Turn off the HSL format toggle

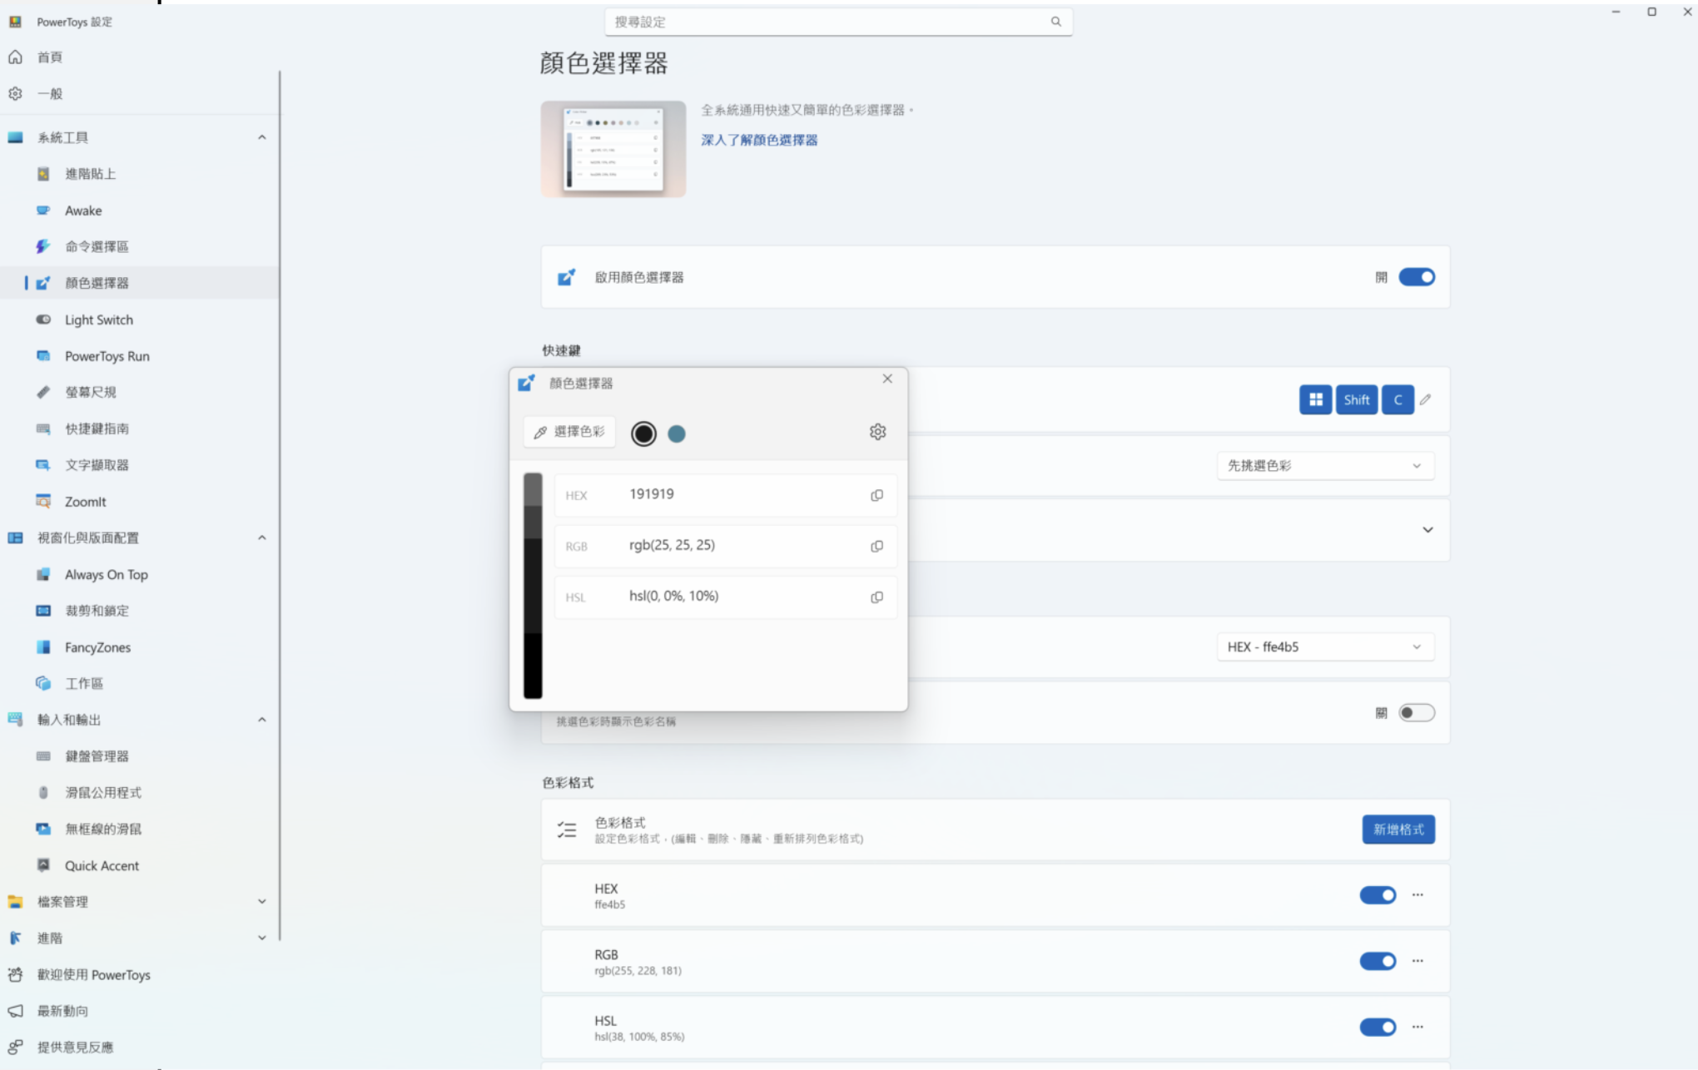(x=1378, y=1028)
